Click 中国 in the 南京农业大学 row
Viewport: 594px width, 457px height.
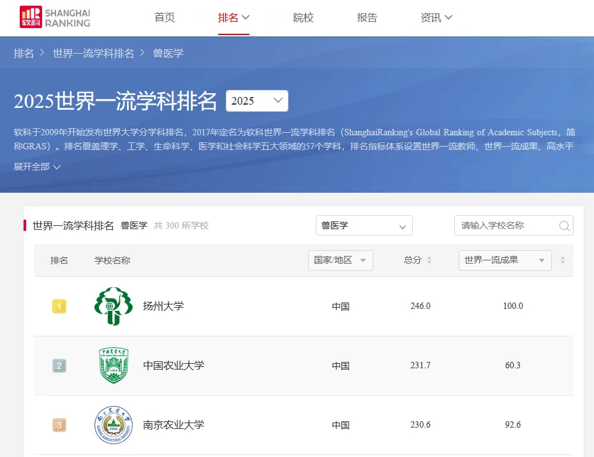click(x=341, y=426)
